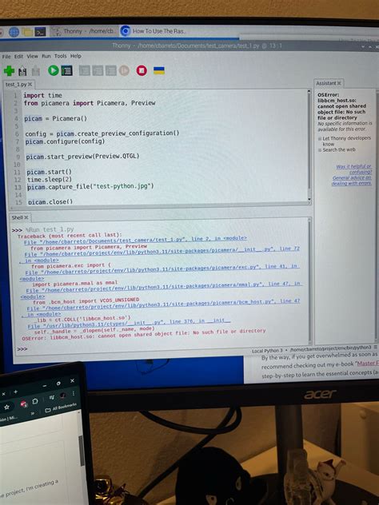The image size is (379, 505).
Task: Click 'Was it helpful or confusing?' link
Action: pyautogui.click(x=354, y=169)
